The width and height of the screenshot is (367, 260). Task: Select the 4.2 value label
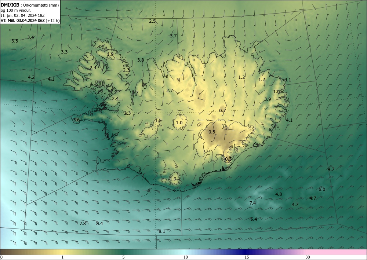point(31,77)
